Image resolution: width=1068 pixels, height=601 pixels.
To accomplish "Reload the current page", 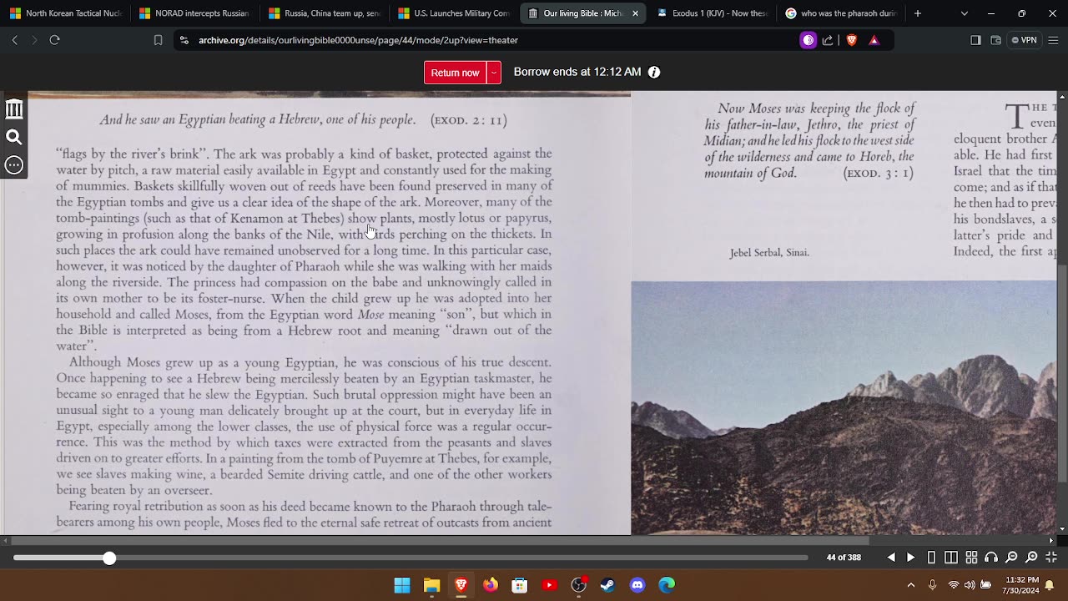I will [54, 40].
